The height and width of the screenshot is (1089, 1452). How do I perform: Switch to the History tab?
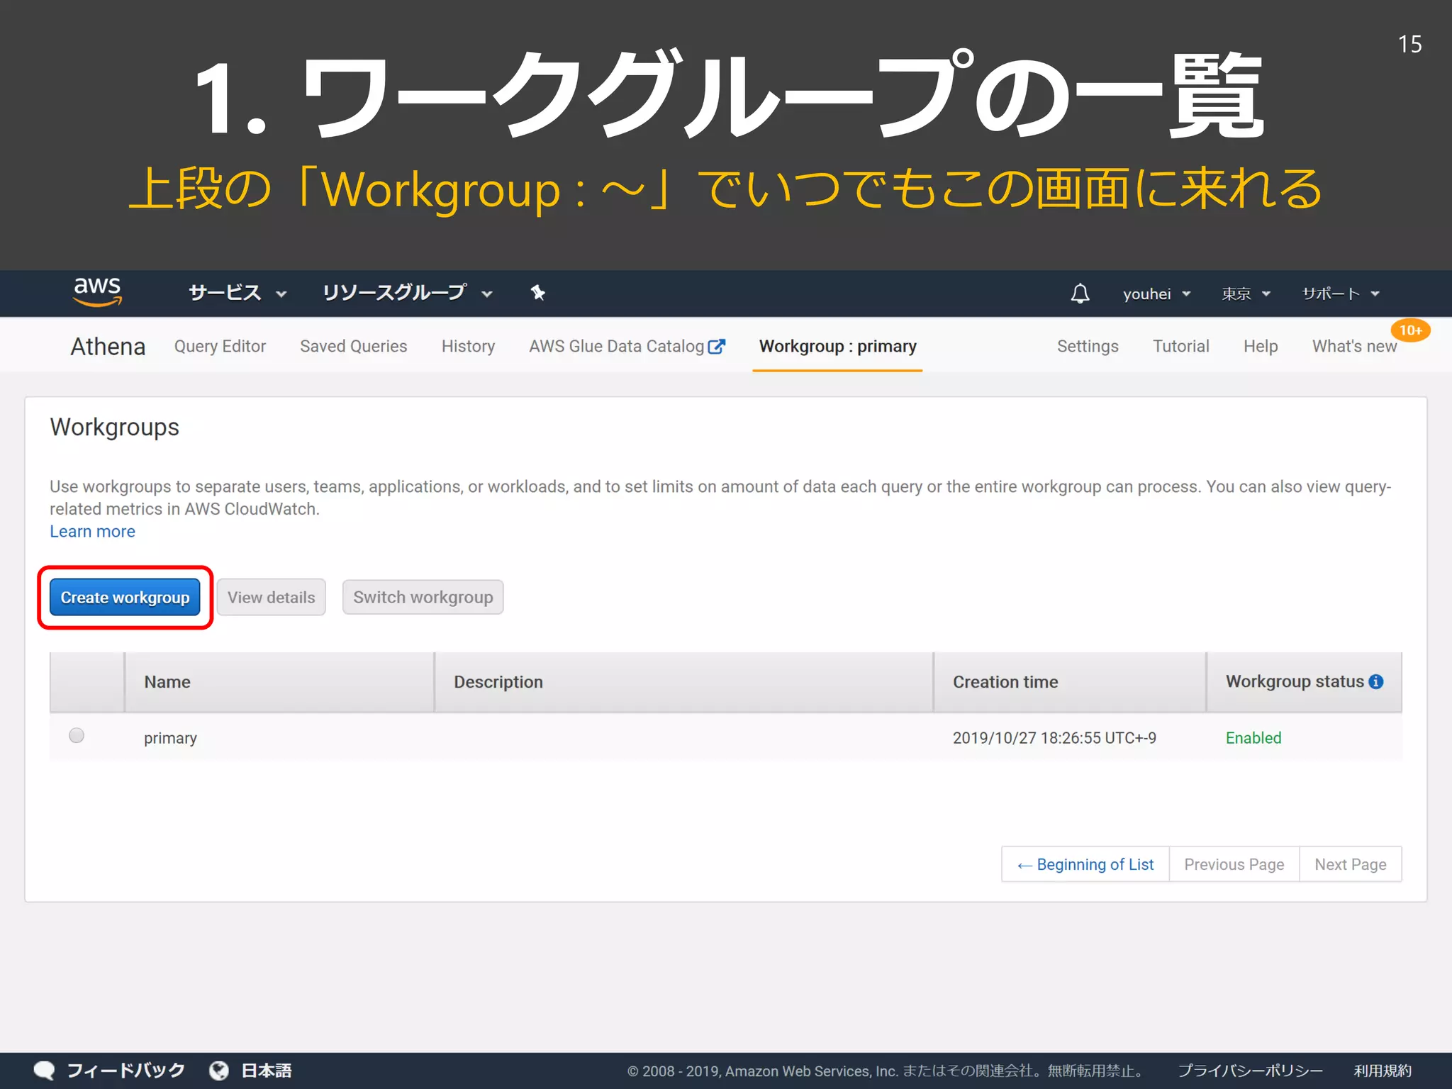click(468, 346)
